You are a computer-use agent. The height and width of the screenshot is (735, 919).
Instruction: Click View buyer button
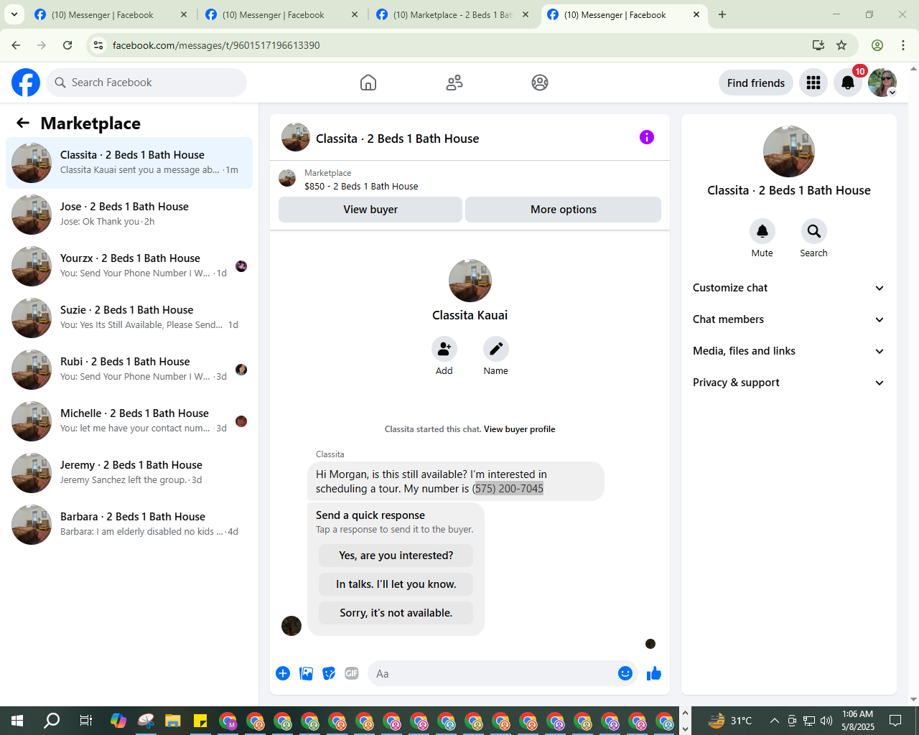[370, 210]
